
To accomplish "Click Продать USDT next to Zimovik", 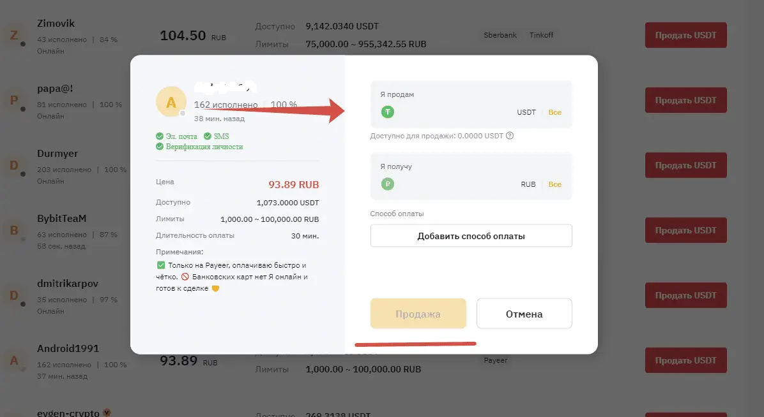I will [685, 35].
